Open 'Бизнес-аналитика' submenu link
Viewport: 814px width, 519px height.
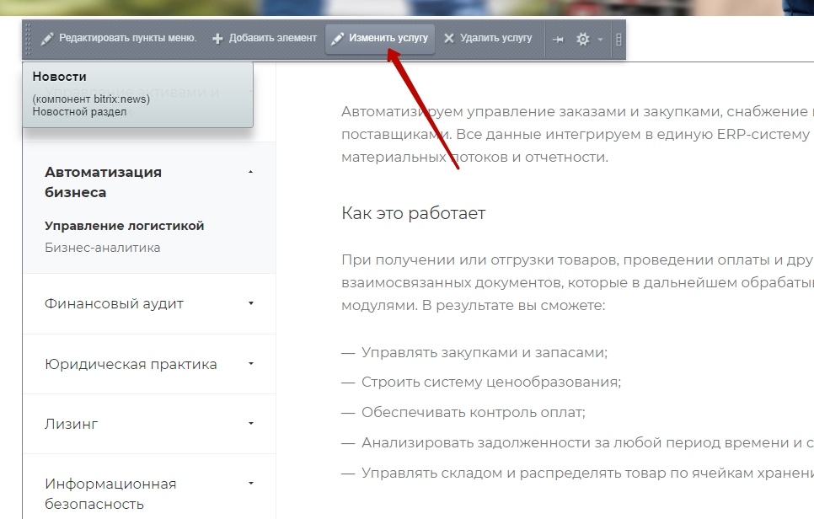102,248
